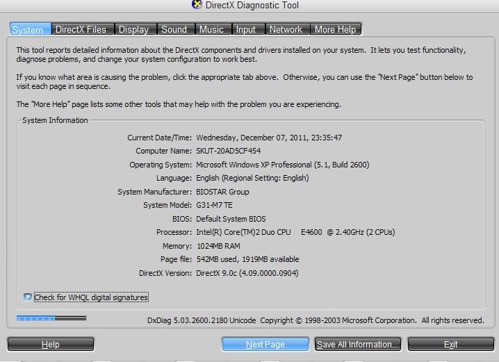Open the More Help tab

point(336,29)
